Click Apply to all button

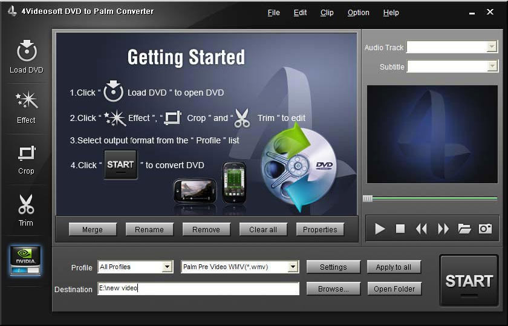click(394, 267)
